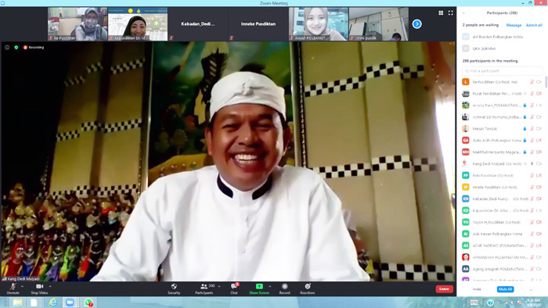Select participant Feby Pusdiktan row

click(x=502, y=175)
